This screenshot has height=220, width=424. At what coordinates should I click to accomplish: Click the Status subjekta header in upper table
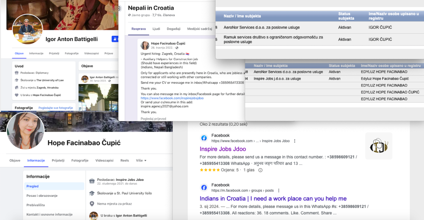pyautogui.click(x=346, y=16)
